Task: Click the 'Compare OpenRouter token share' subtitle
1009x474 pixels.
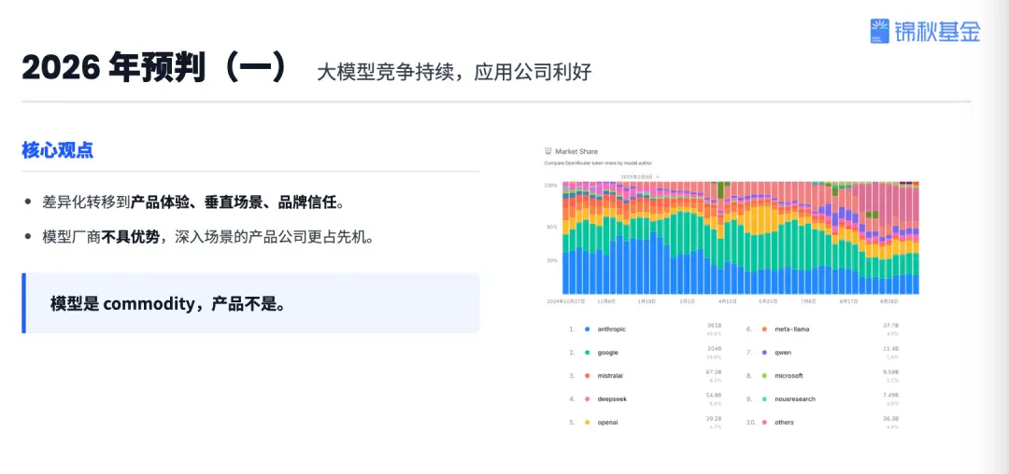Action: point(599,164)
